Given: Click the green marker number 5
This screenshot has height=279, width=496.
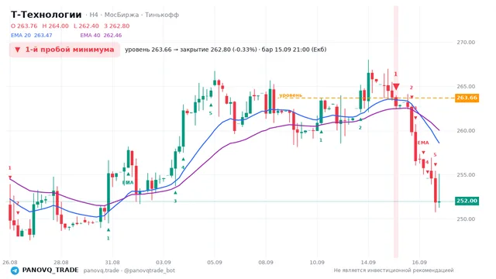Looking at the screenshot, I should (211, 113).
